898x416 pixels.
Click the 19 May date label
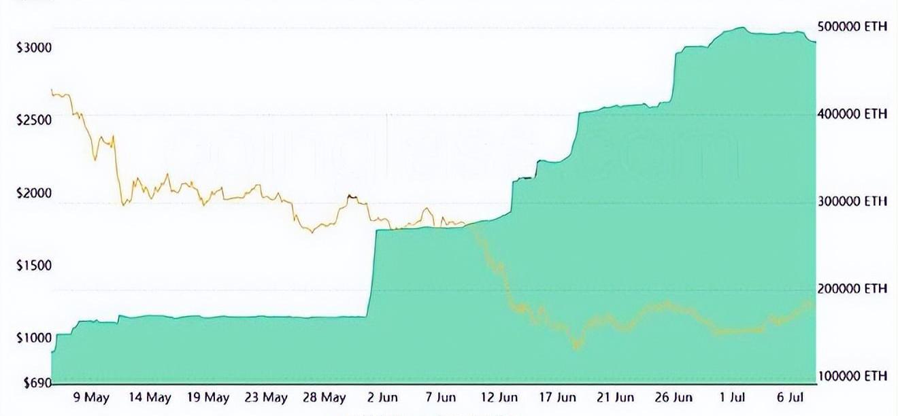[x=208, y=398]
